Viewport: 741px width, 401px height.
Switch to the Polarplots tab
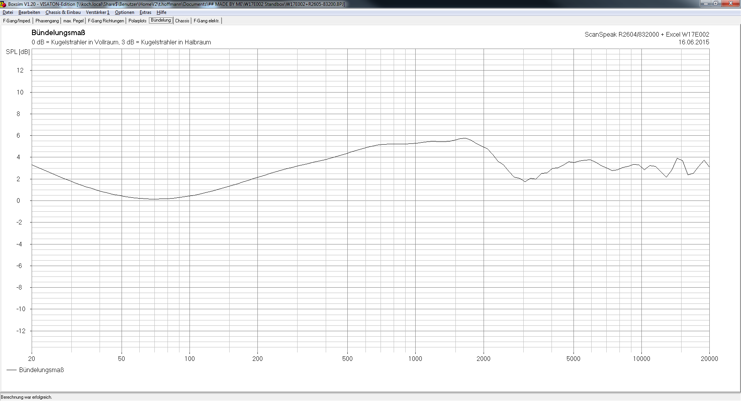137,21
